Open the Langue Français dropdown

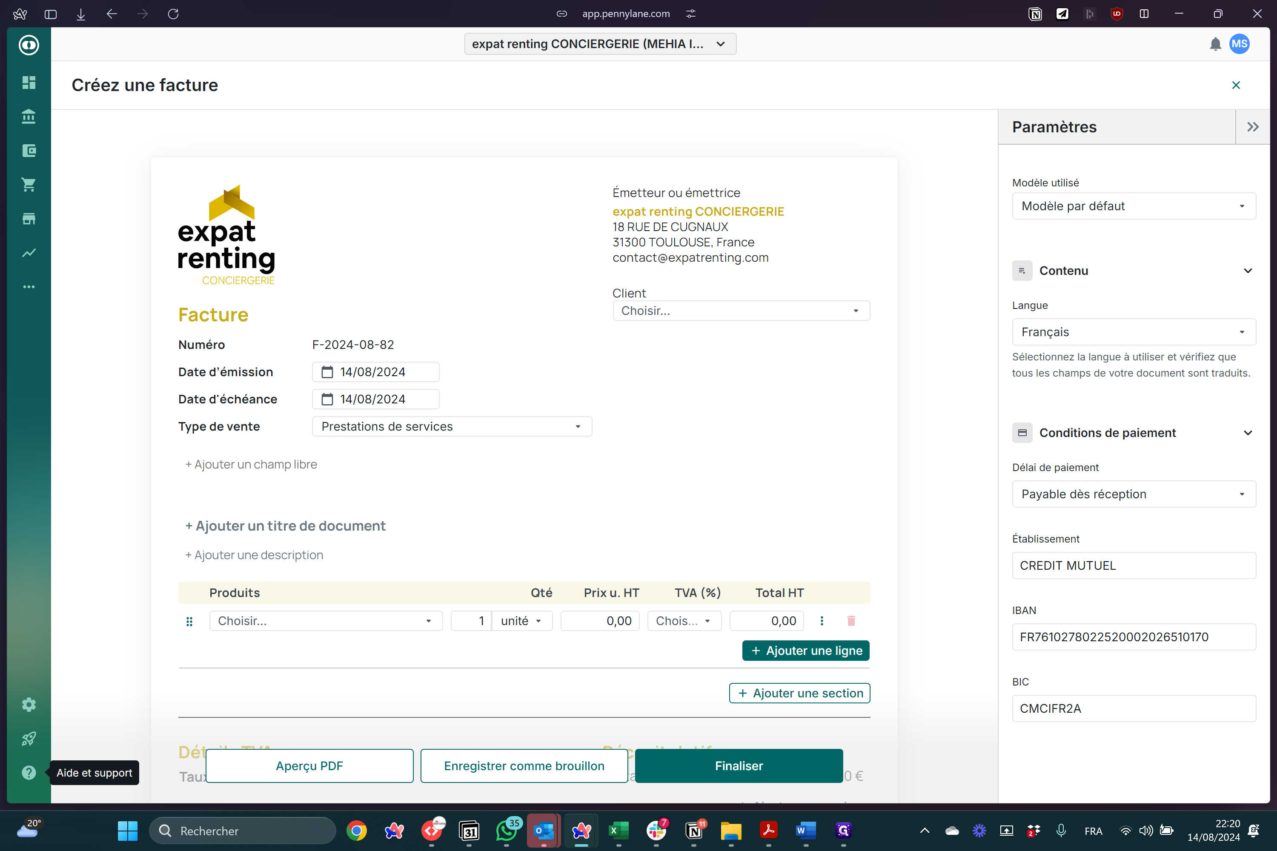(x=1134, y=332)
